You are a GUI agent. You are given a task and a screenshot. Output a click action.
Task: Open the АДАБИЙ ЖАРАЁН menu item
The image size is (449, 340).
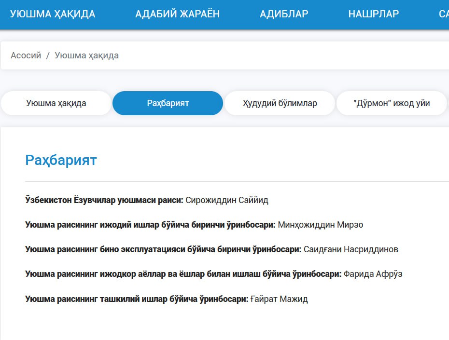click(x=177, y=14)
